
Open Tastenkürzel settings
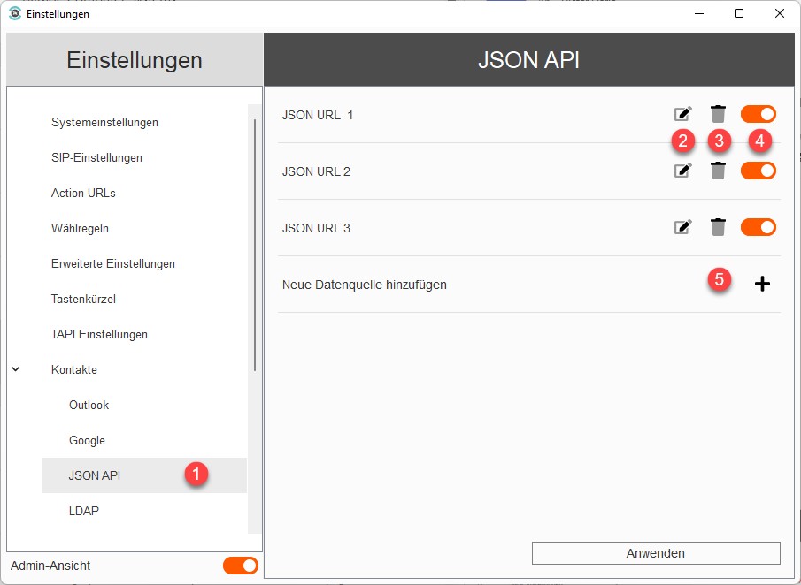[x=83, y=299]
